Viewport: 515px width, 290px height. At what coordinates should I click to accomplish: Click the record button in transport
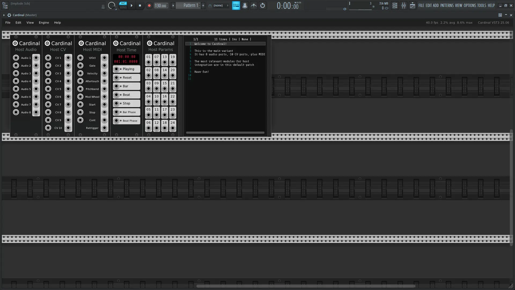point(149,5)
